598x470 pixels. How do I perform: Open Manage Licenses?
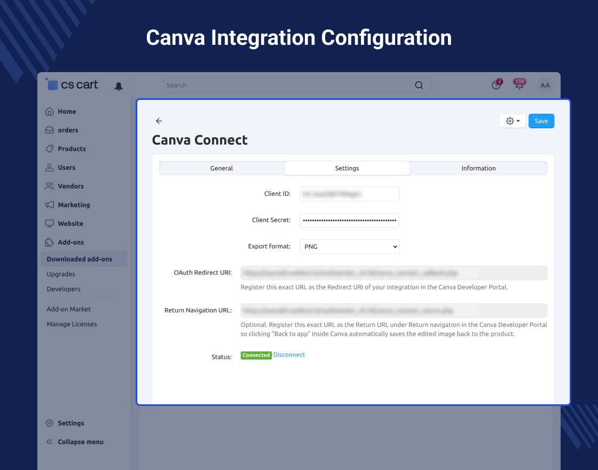tap(72, 324)
